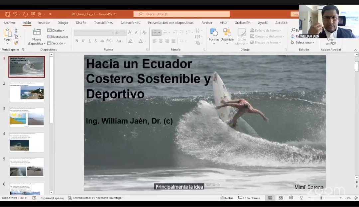Select slide 2 thumbnail
The width and height of the screenshot is (359, 207).
click(x=27, y=92)
